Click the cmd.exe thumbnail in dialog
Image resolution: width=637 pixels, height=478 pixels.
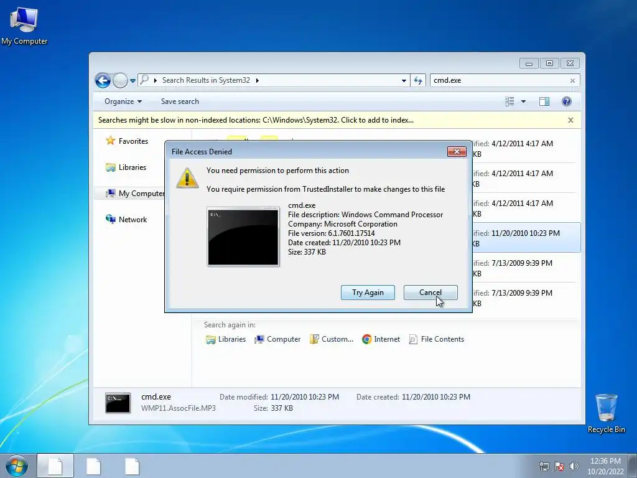point(243,237)
